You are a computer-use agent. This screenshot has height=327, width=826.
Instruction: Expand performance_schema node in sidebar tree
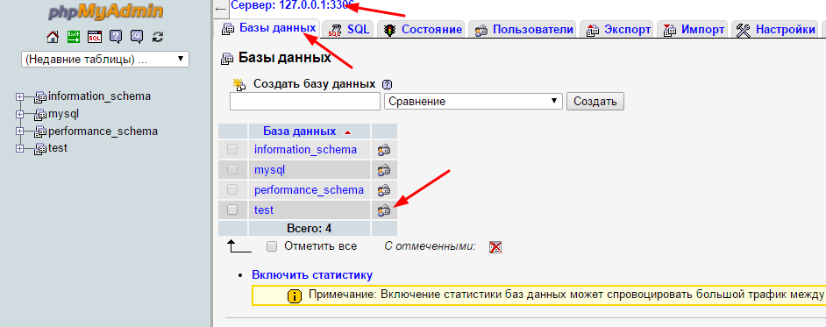pos(20,132)
